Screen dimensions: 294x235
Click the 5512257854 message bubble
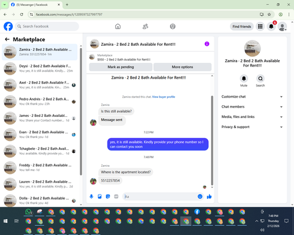(110, 180)
